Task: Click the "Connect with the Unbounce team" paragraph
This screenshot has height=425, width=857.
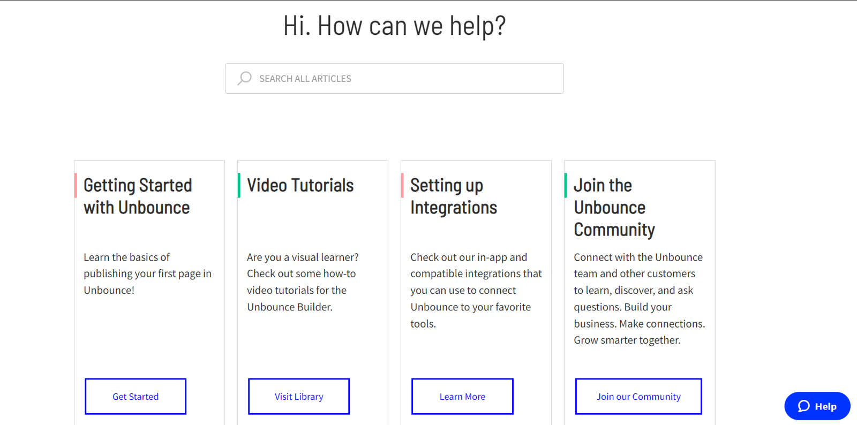Action: point(639,299)
